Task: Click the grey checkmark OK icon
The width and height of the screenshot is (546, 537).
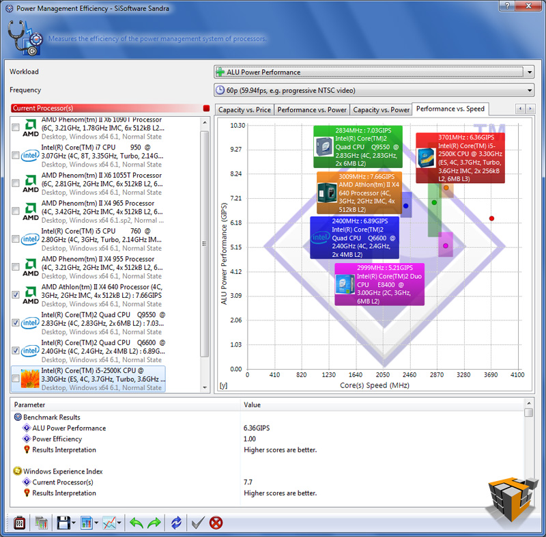Action: [198, 523]
